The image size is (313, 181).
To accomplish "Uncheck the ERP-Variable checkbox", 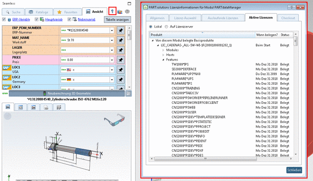I will (4, 19).
